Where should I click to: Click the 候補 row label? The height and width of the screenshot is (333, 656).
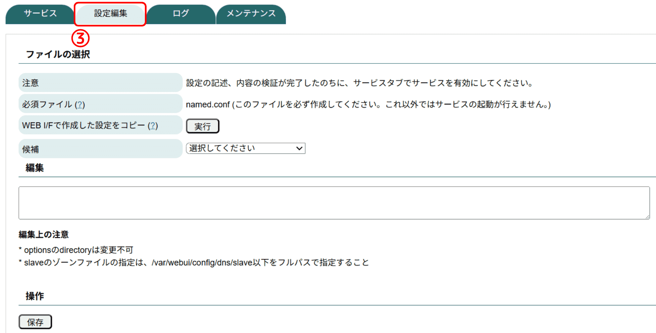point(31,149)
